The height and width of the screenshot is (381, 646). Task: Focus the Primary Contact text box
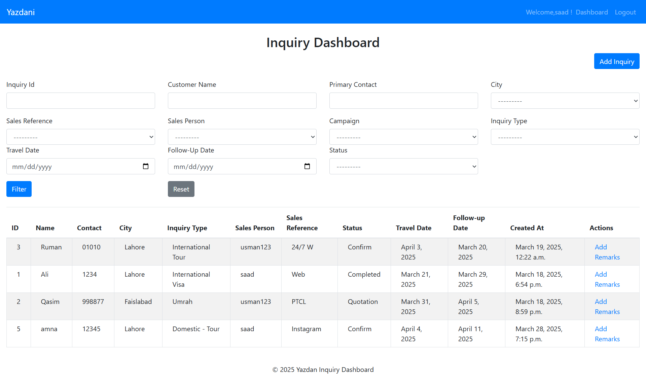(x=403, y=101)
